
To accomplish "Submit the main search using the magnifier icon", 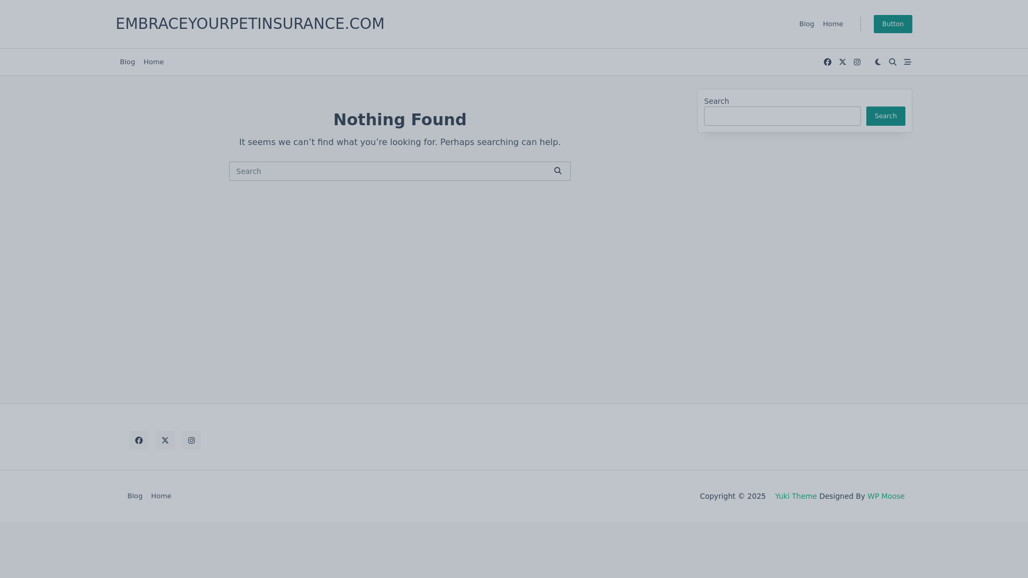I will click(x=558, y=171).
